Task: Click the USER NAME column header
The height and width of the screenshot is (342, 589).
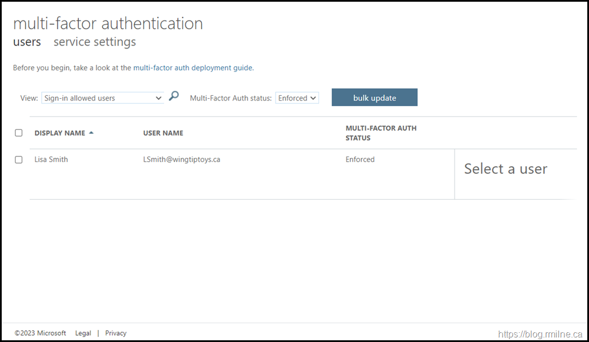Action: [163, 133]
